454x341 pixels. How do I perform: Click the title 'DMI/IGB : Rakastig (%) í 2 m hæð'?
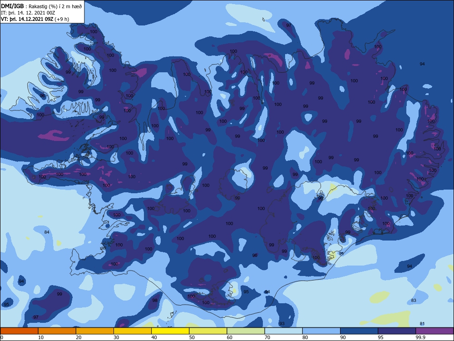[x=41, y=6]
